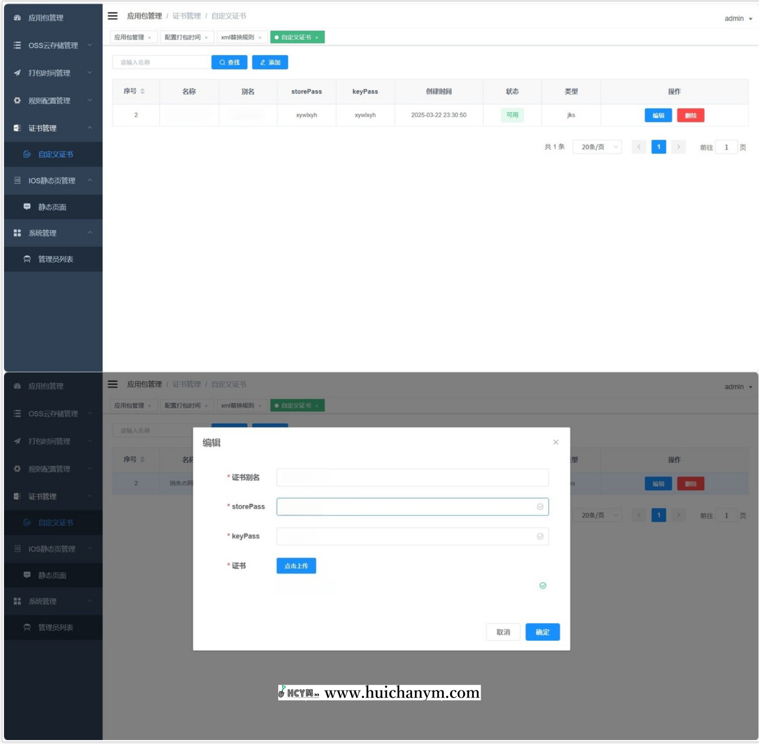This screenshot has height=744, width=759.
Task: Open the 20条/页 page size dropdown in the upper list
Action: 597,147
